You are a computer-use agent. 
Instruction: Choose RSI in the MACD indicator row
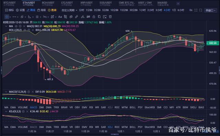91,107
